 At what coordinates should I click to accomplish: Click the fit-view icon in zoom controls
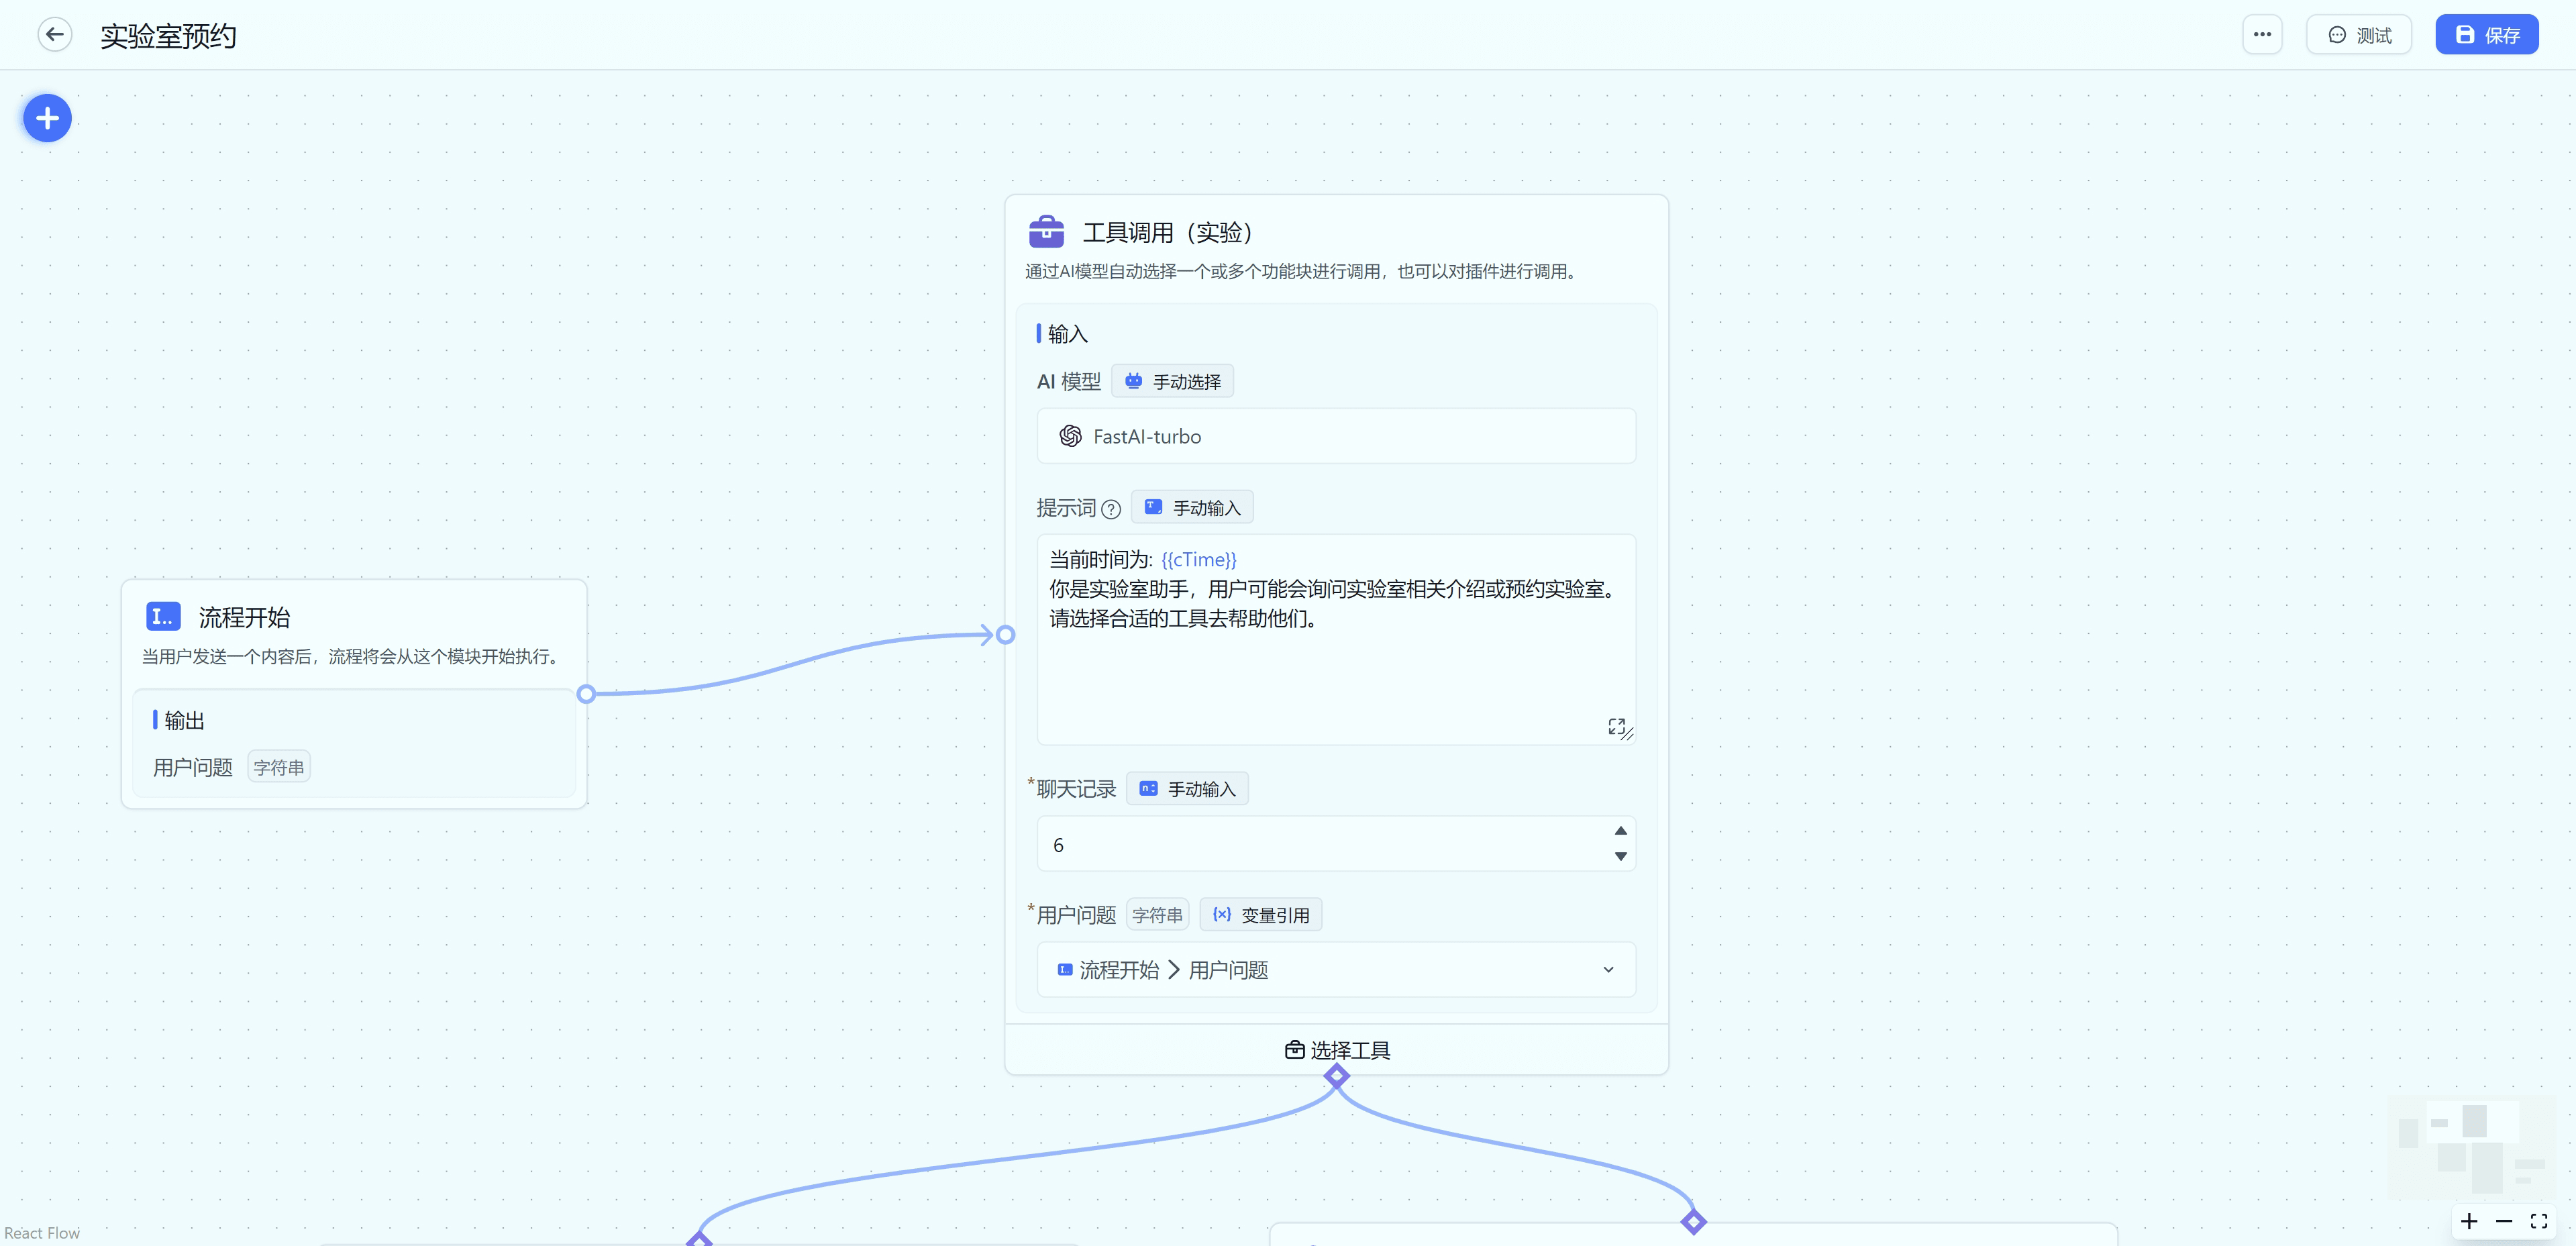click(x=2538, y=1221)
